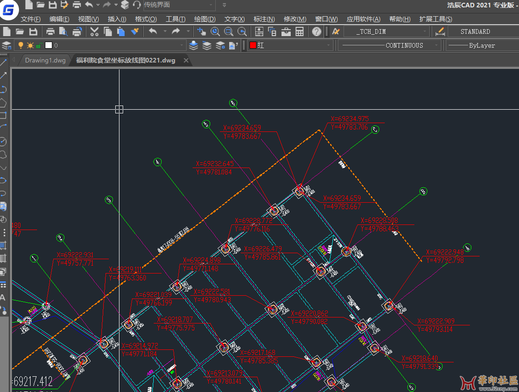Switch to the Drawing1.dwg tab

(x=45, y=61)
